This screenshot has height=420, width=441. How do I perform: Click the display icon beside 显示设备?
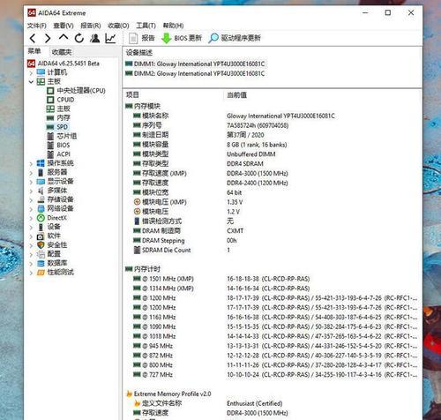coord(41,182)
